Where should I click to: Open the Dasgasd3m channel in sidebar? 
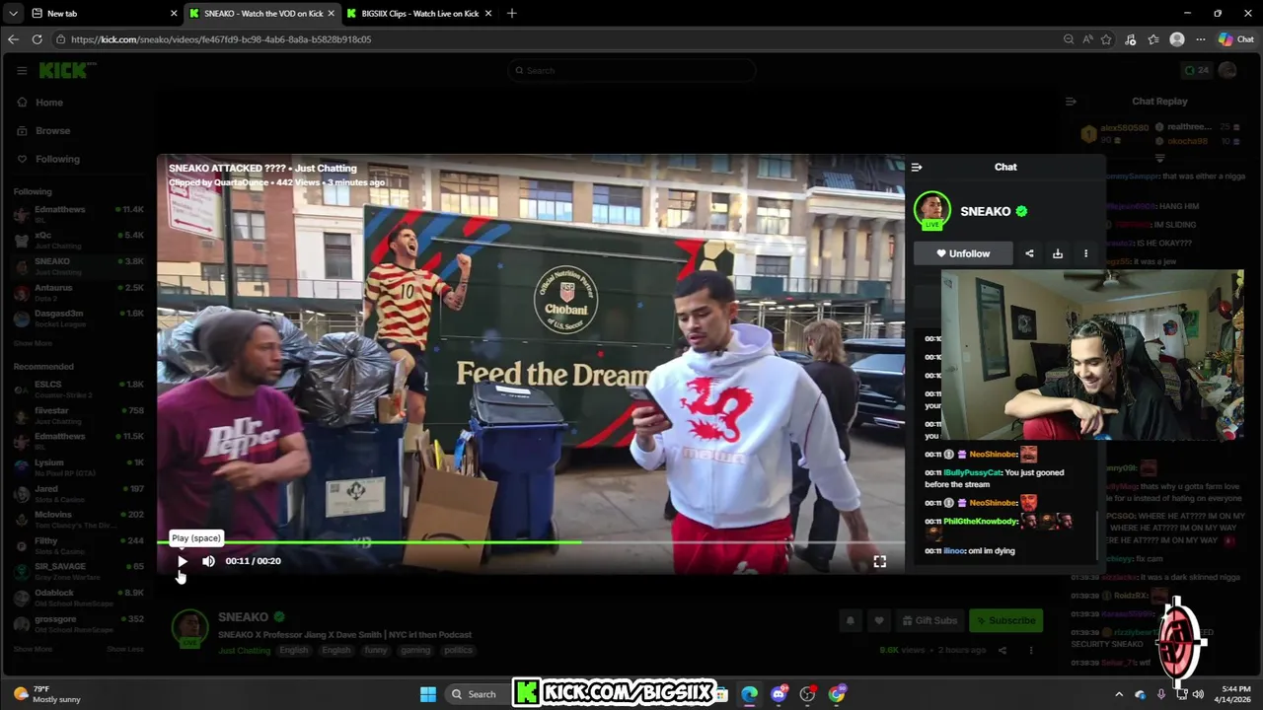pyautogui.click(x=79, y=318)
